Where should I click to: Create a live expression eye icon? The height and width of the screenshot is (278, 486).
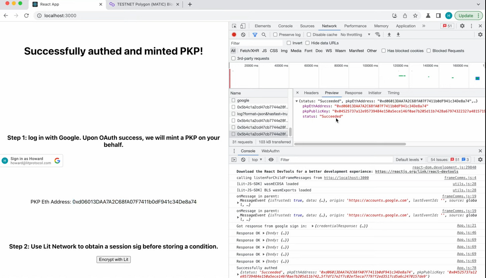click(x=271, y=160)
